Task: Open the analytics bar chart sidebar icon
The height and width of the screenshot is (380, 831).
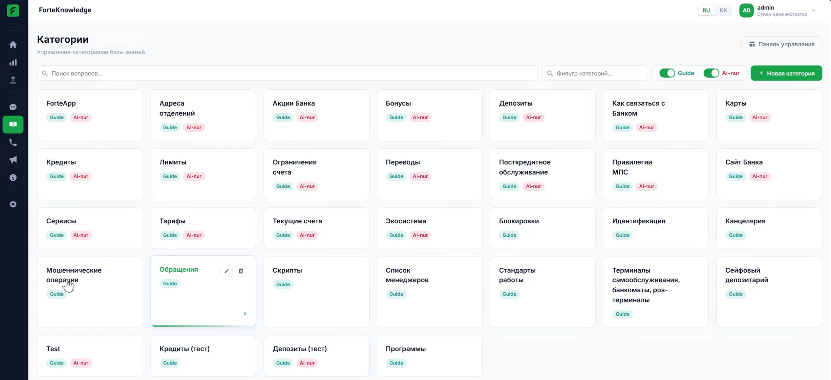Action: 13,62
